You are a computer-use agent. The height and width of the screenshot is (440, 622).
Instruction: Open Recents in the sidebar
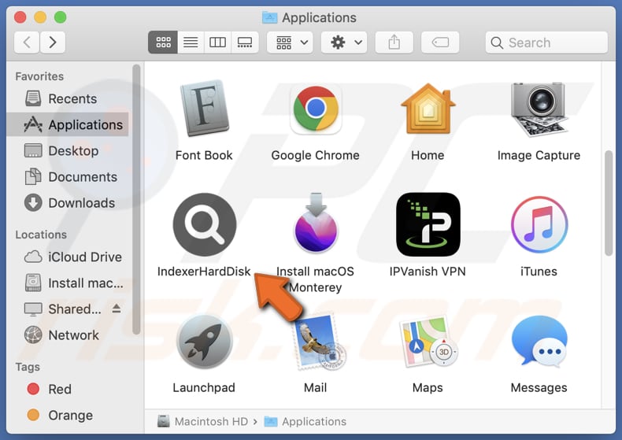point(68,98)
